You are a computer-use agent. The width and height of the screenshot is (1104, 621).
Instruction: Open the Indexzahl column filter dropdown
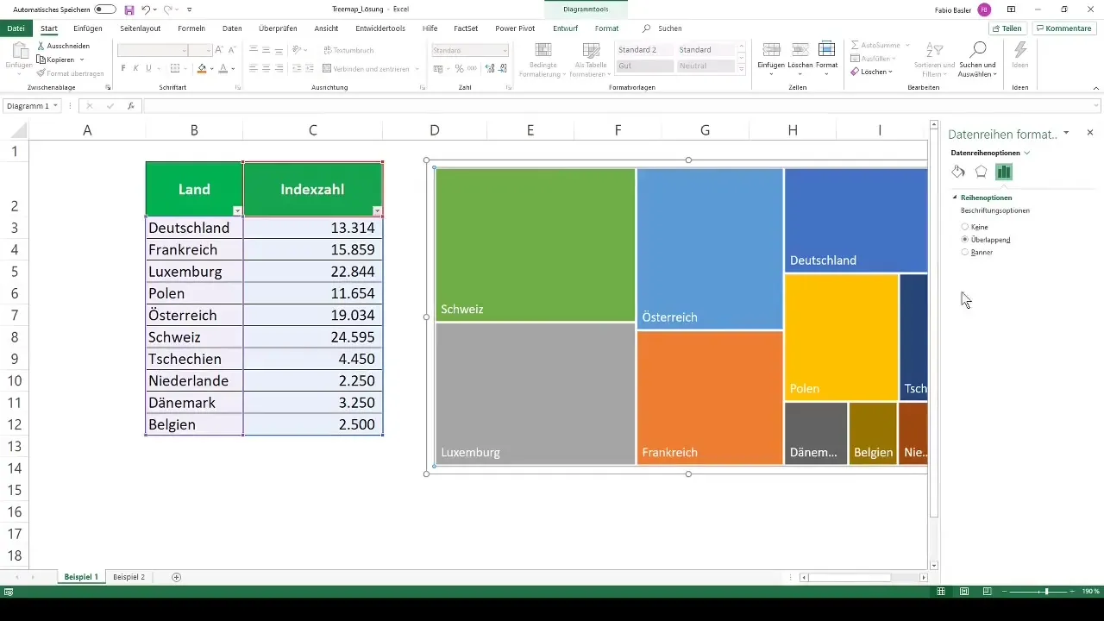click(x=377, y=210)
